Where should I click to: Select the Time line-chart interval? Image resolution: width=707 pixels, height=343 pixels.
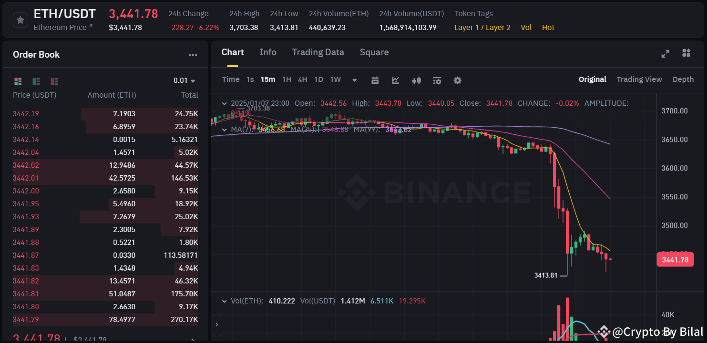(231, 80)
